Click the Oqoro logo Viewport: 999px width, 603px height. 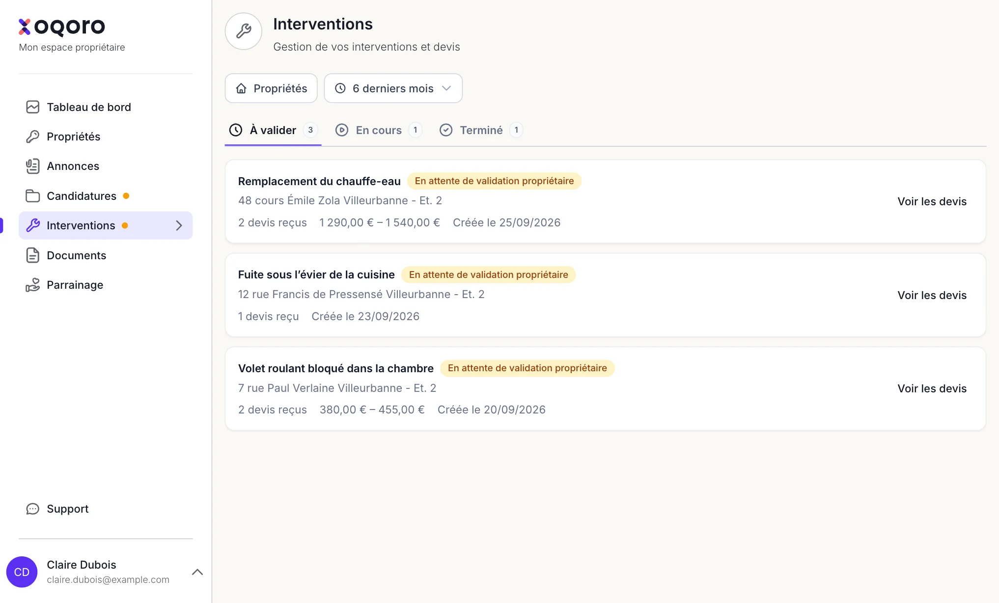click(x=62, y=27)
